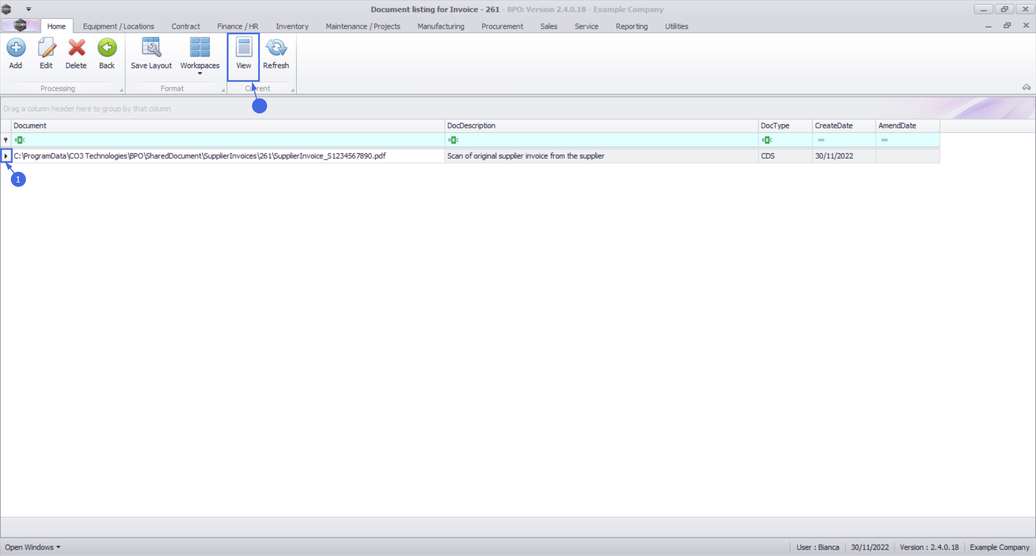The width and height of the screenshot is (1036, 556).
Task: Open the Service tab
Action: coord(586,26)
